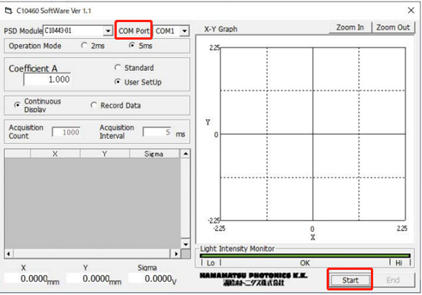Close the C10460 Software window

pos(411,11)
